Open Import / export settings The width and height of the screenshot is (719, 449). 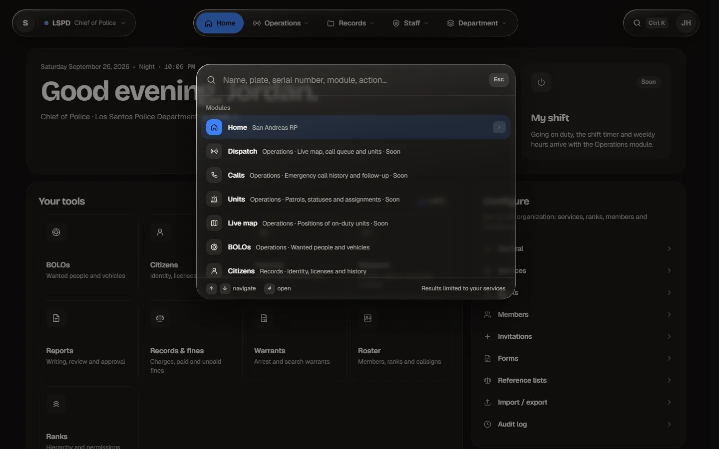578,402
